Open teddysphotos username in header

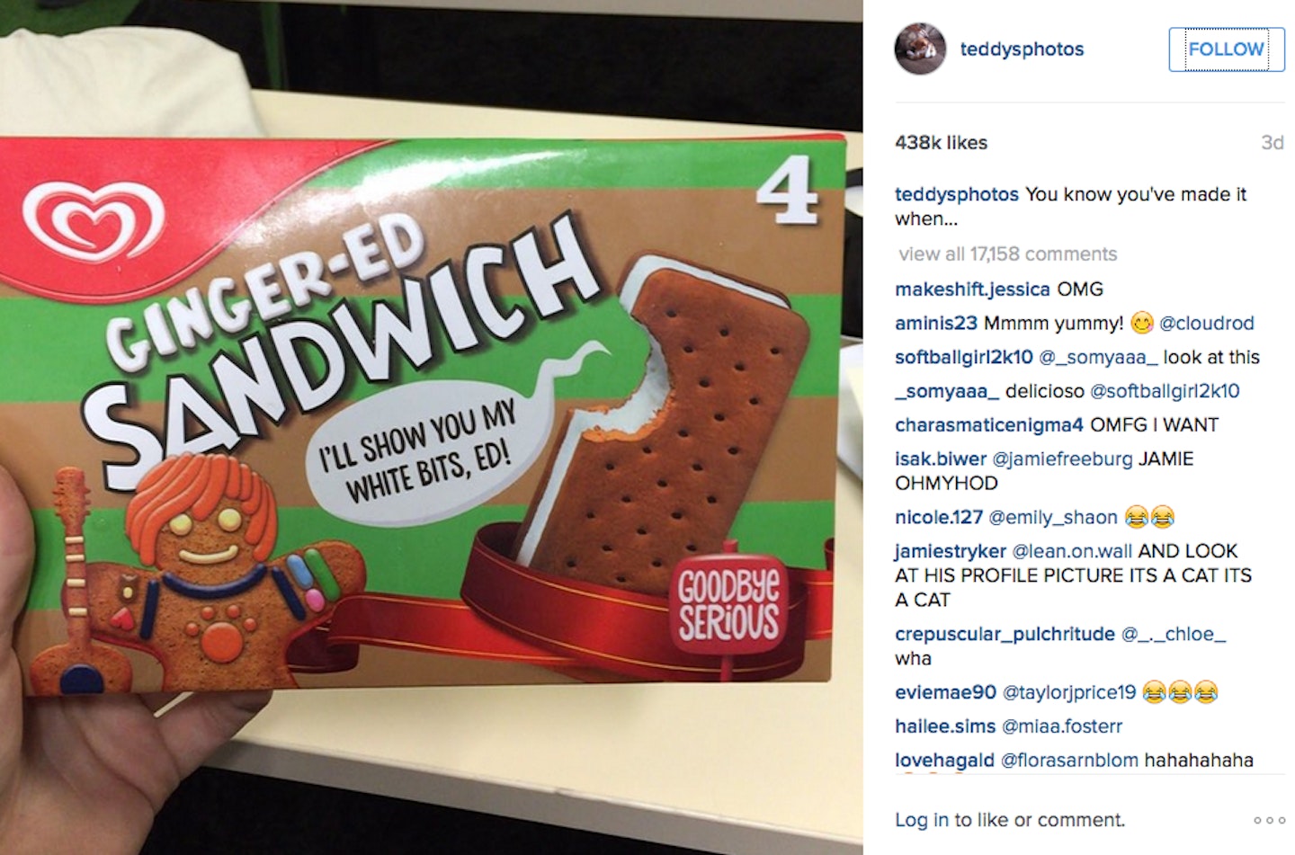(x=1022, y=49)
